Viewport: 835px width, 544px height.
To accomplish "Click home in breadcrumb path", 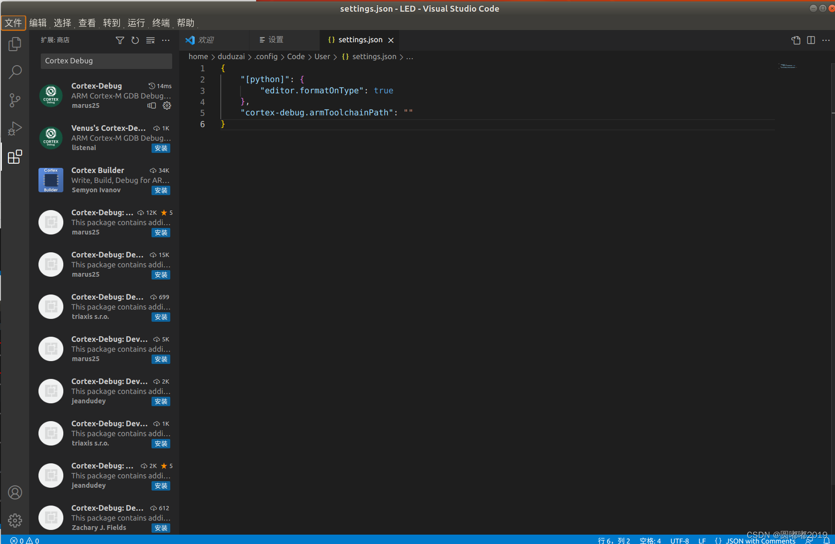I will pos(198,57).
